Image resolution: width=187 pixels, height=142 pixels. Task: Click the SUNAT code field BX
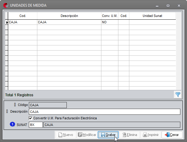point(36,125)
